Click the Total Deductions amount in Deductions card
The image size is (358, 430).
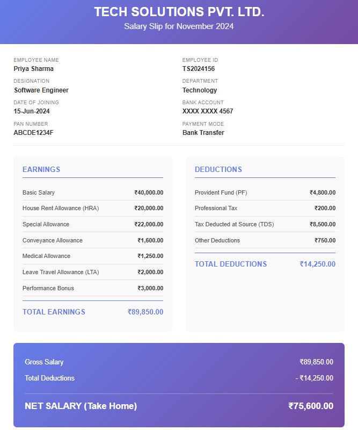point(318,264)
